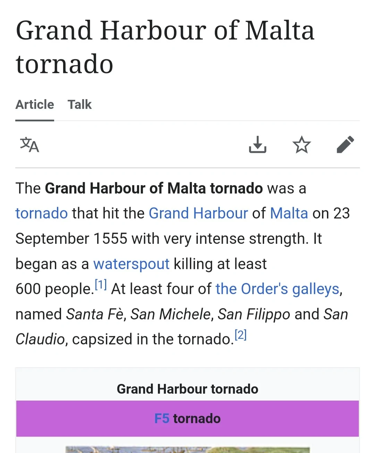Open the Order's galleys link
The image size is (371, 453).
point(277,289)
